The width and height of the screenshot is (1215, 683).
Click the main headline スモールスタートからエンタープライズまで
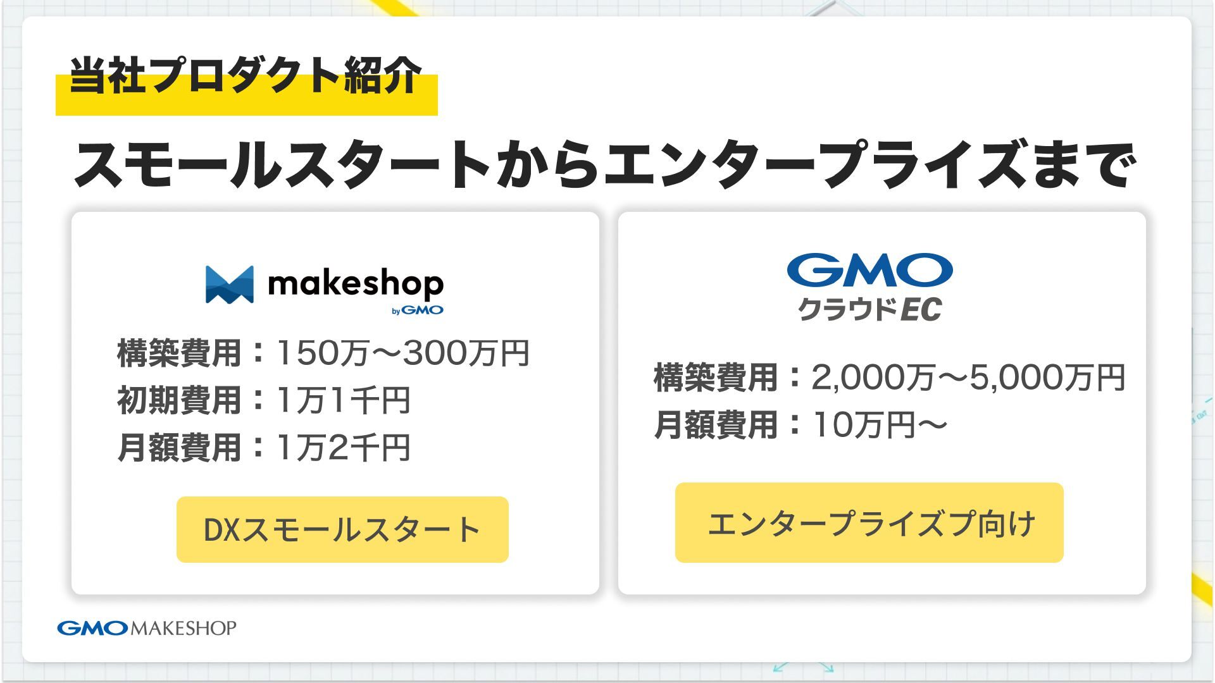pos(604,166)
